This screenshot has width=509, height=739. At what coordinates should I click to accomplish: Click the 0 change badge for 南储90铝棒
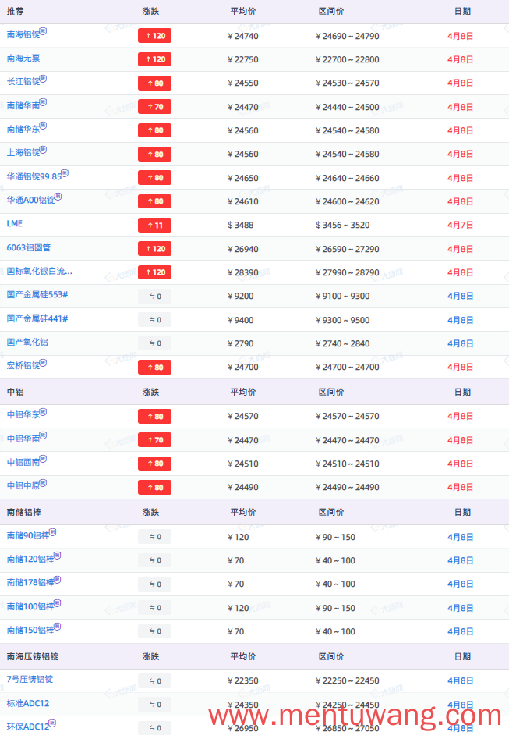pyautogui.click(x=154, y=537)
